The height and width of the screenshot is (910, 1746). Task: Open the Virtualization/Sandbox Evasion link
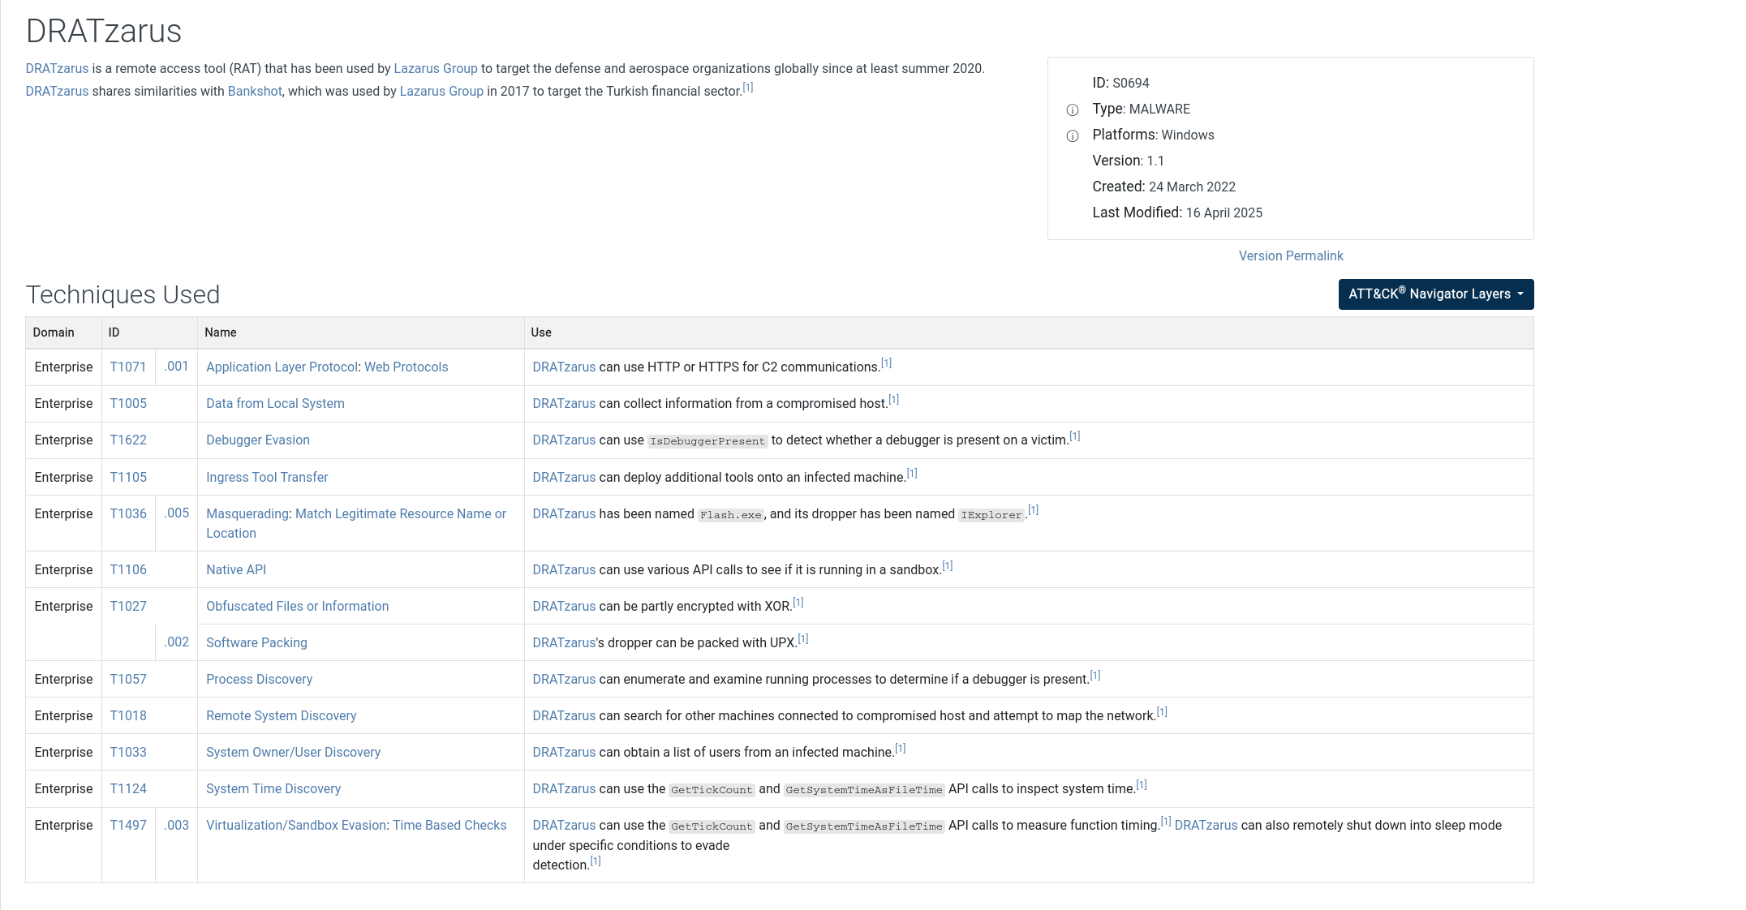pyautogui.click(x=296, y=825)
